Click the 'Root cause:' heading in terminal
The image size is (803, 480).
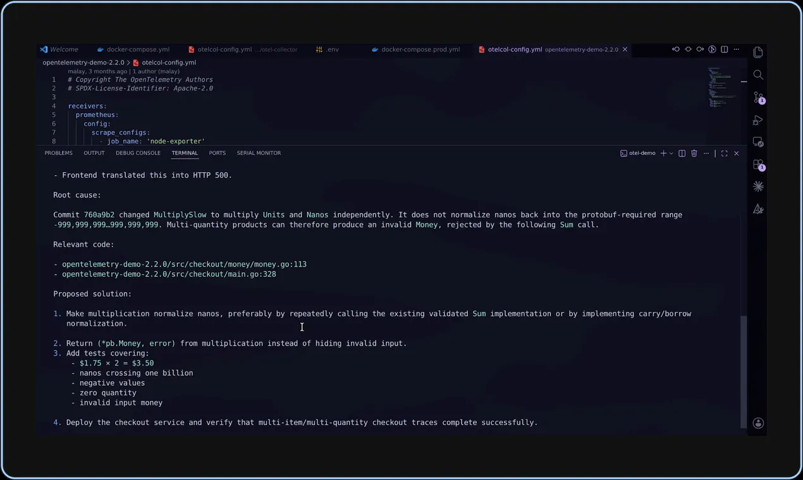click(x=77, y=195)
